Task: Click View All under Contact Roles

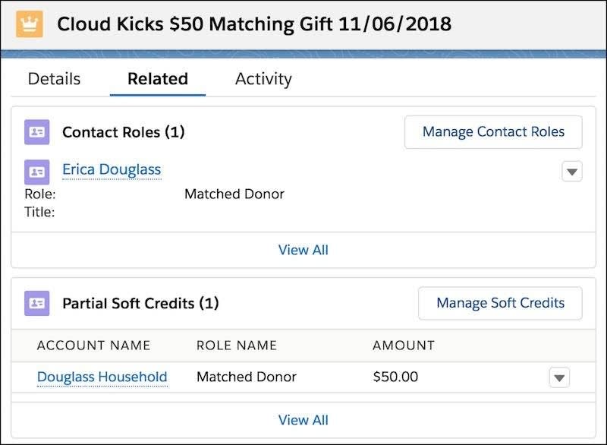Action: point(303,250)
